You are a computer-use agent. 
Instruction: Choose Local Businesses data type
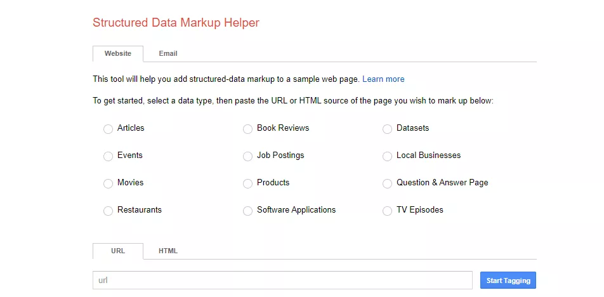click(387, 156)
